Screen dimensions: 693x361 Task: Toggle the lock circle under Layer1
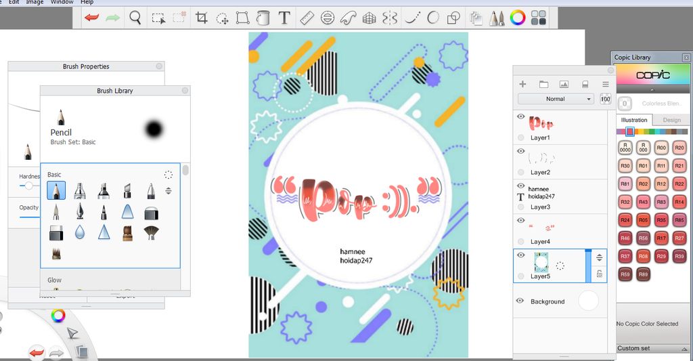(x=521, y=137)
